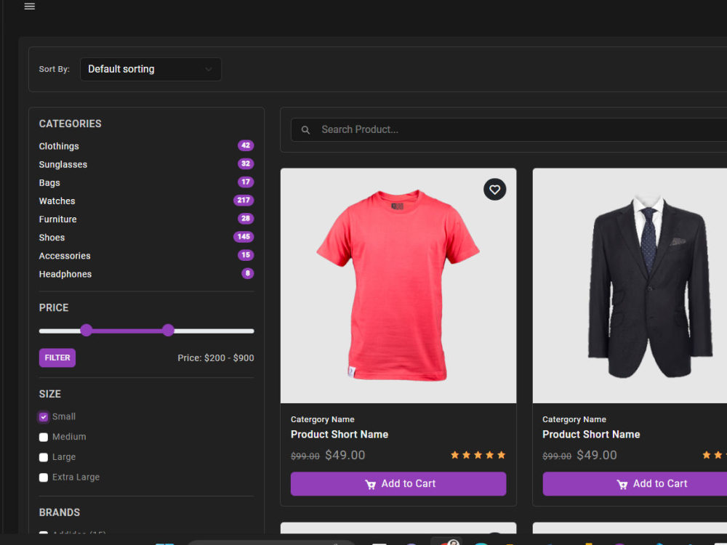Uncheck the Small size checkbox
The image size is (727, 545).
(44, 417)
